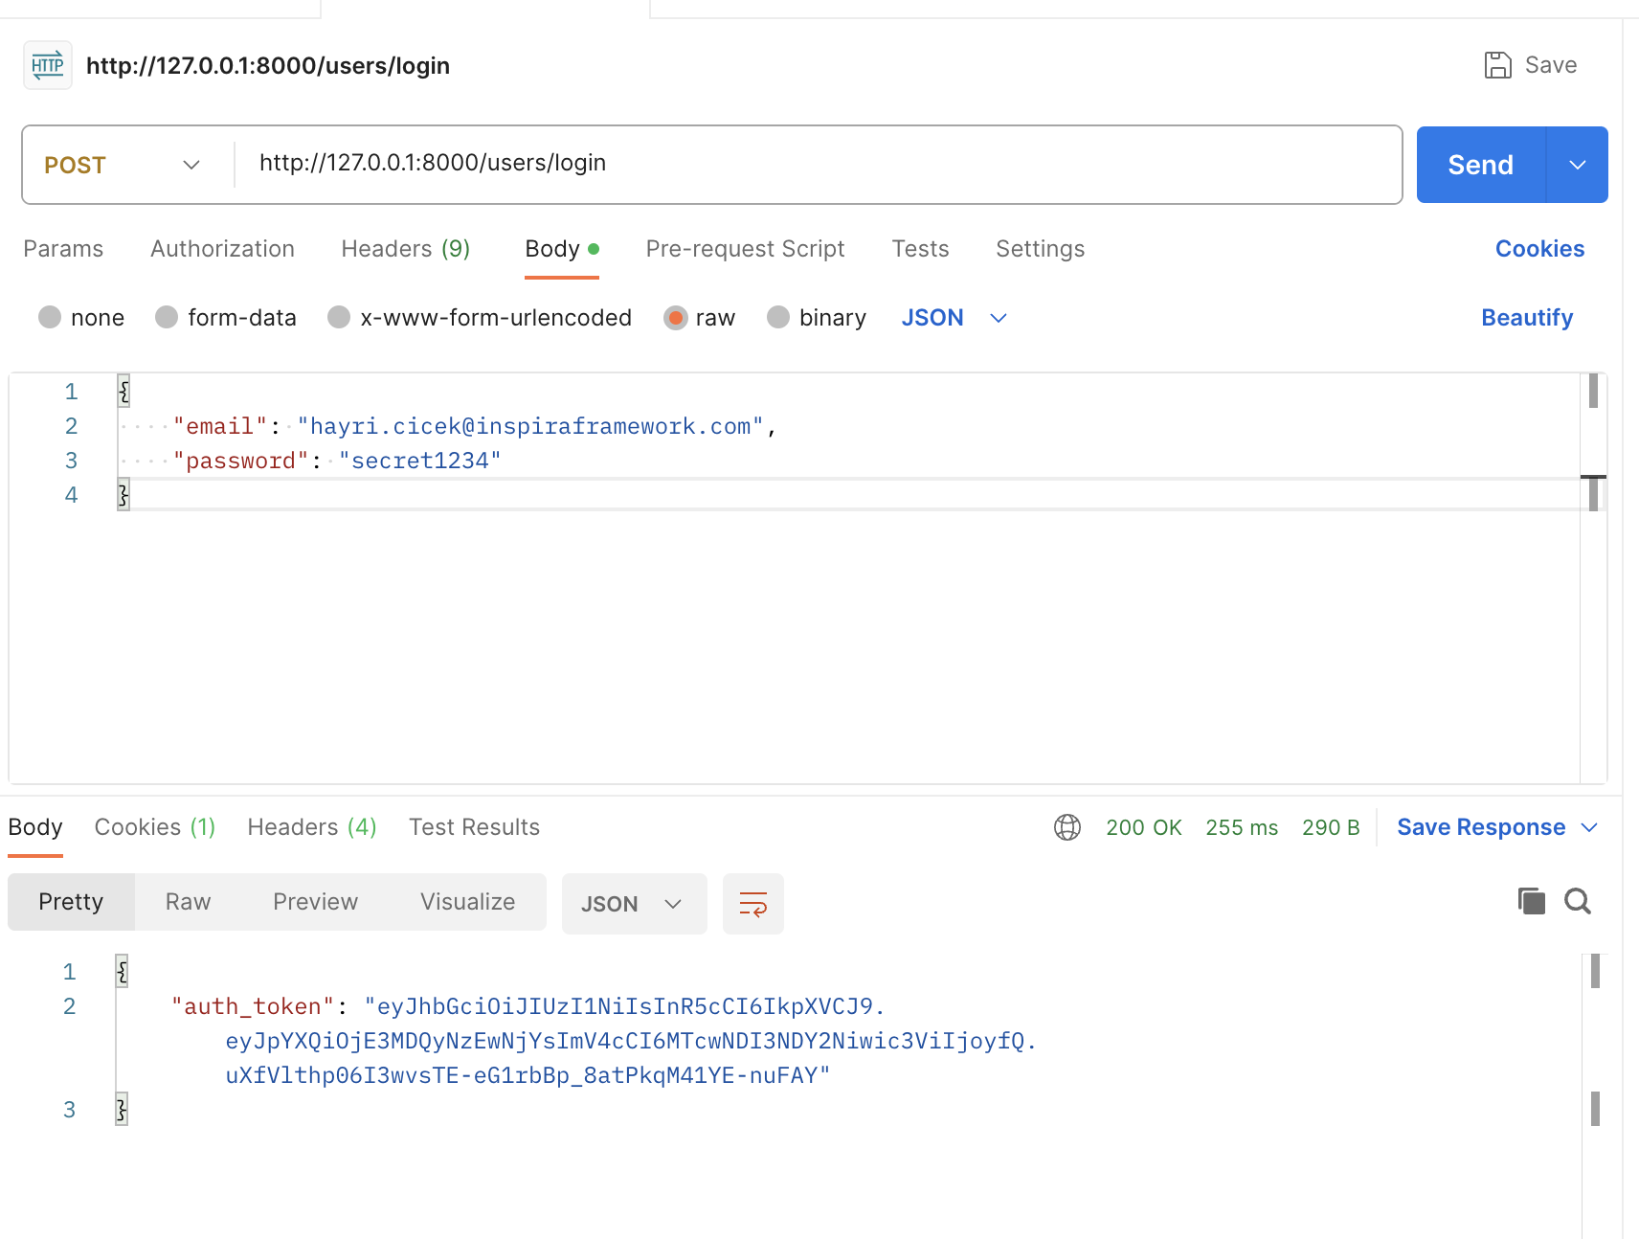Click line number 4 in request editor
This screenshot has height=1239, width=1639.
coord(71,495)
